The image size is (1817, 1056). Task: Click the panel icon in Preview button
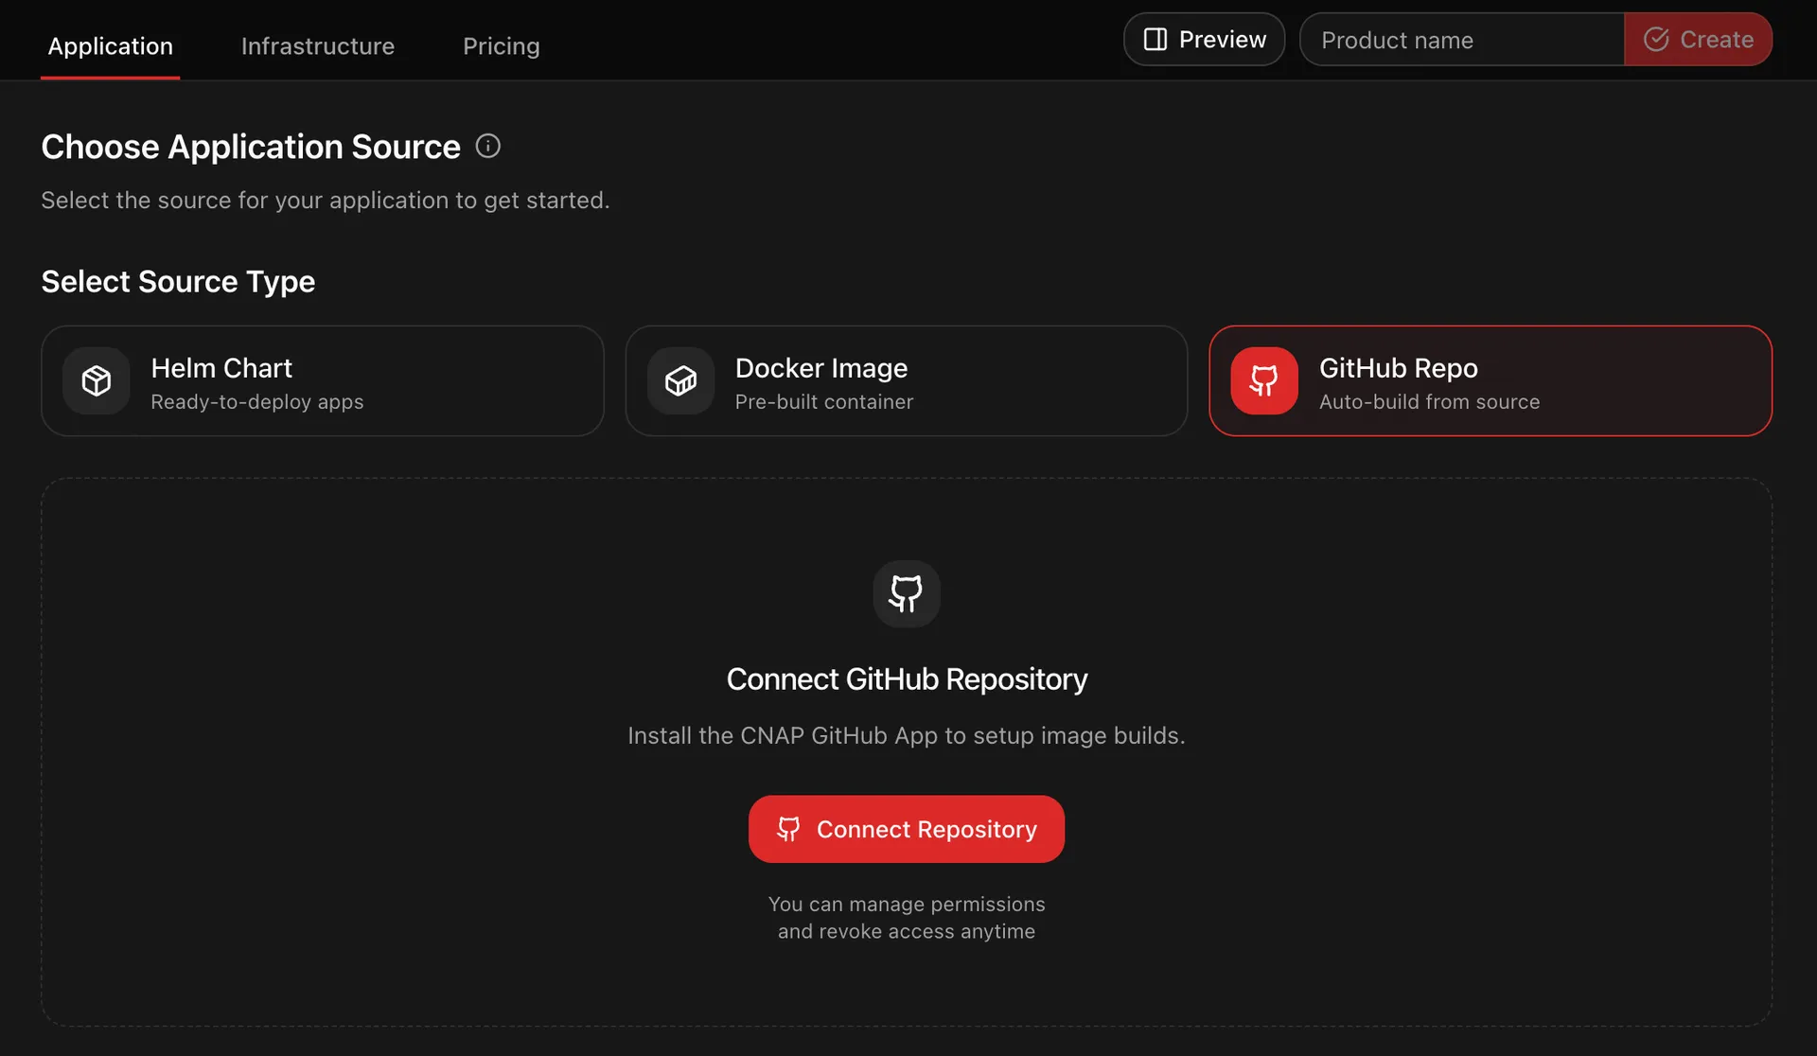tap(1155, 40)
